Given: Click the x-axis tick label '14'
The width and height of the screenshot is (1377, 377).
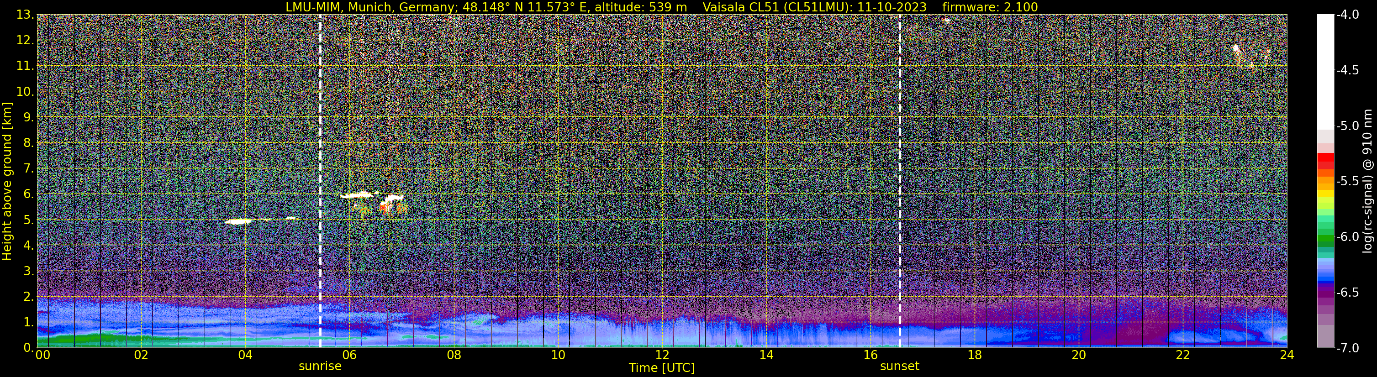Looking at the screenshot, I should (766, 355).
